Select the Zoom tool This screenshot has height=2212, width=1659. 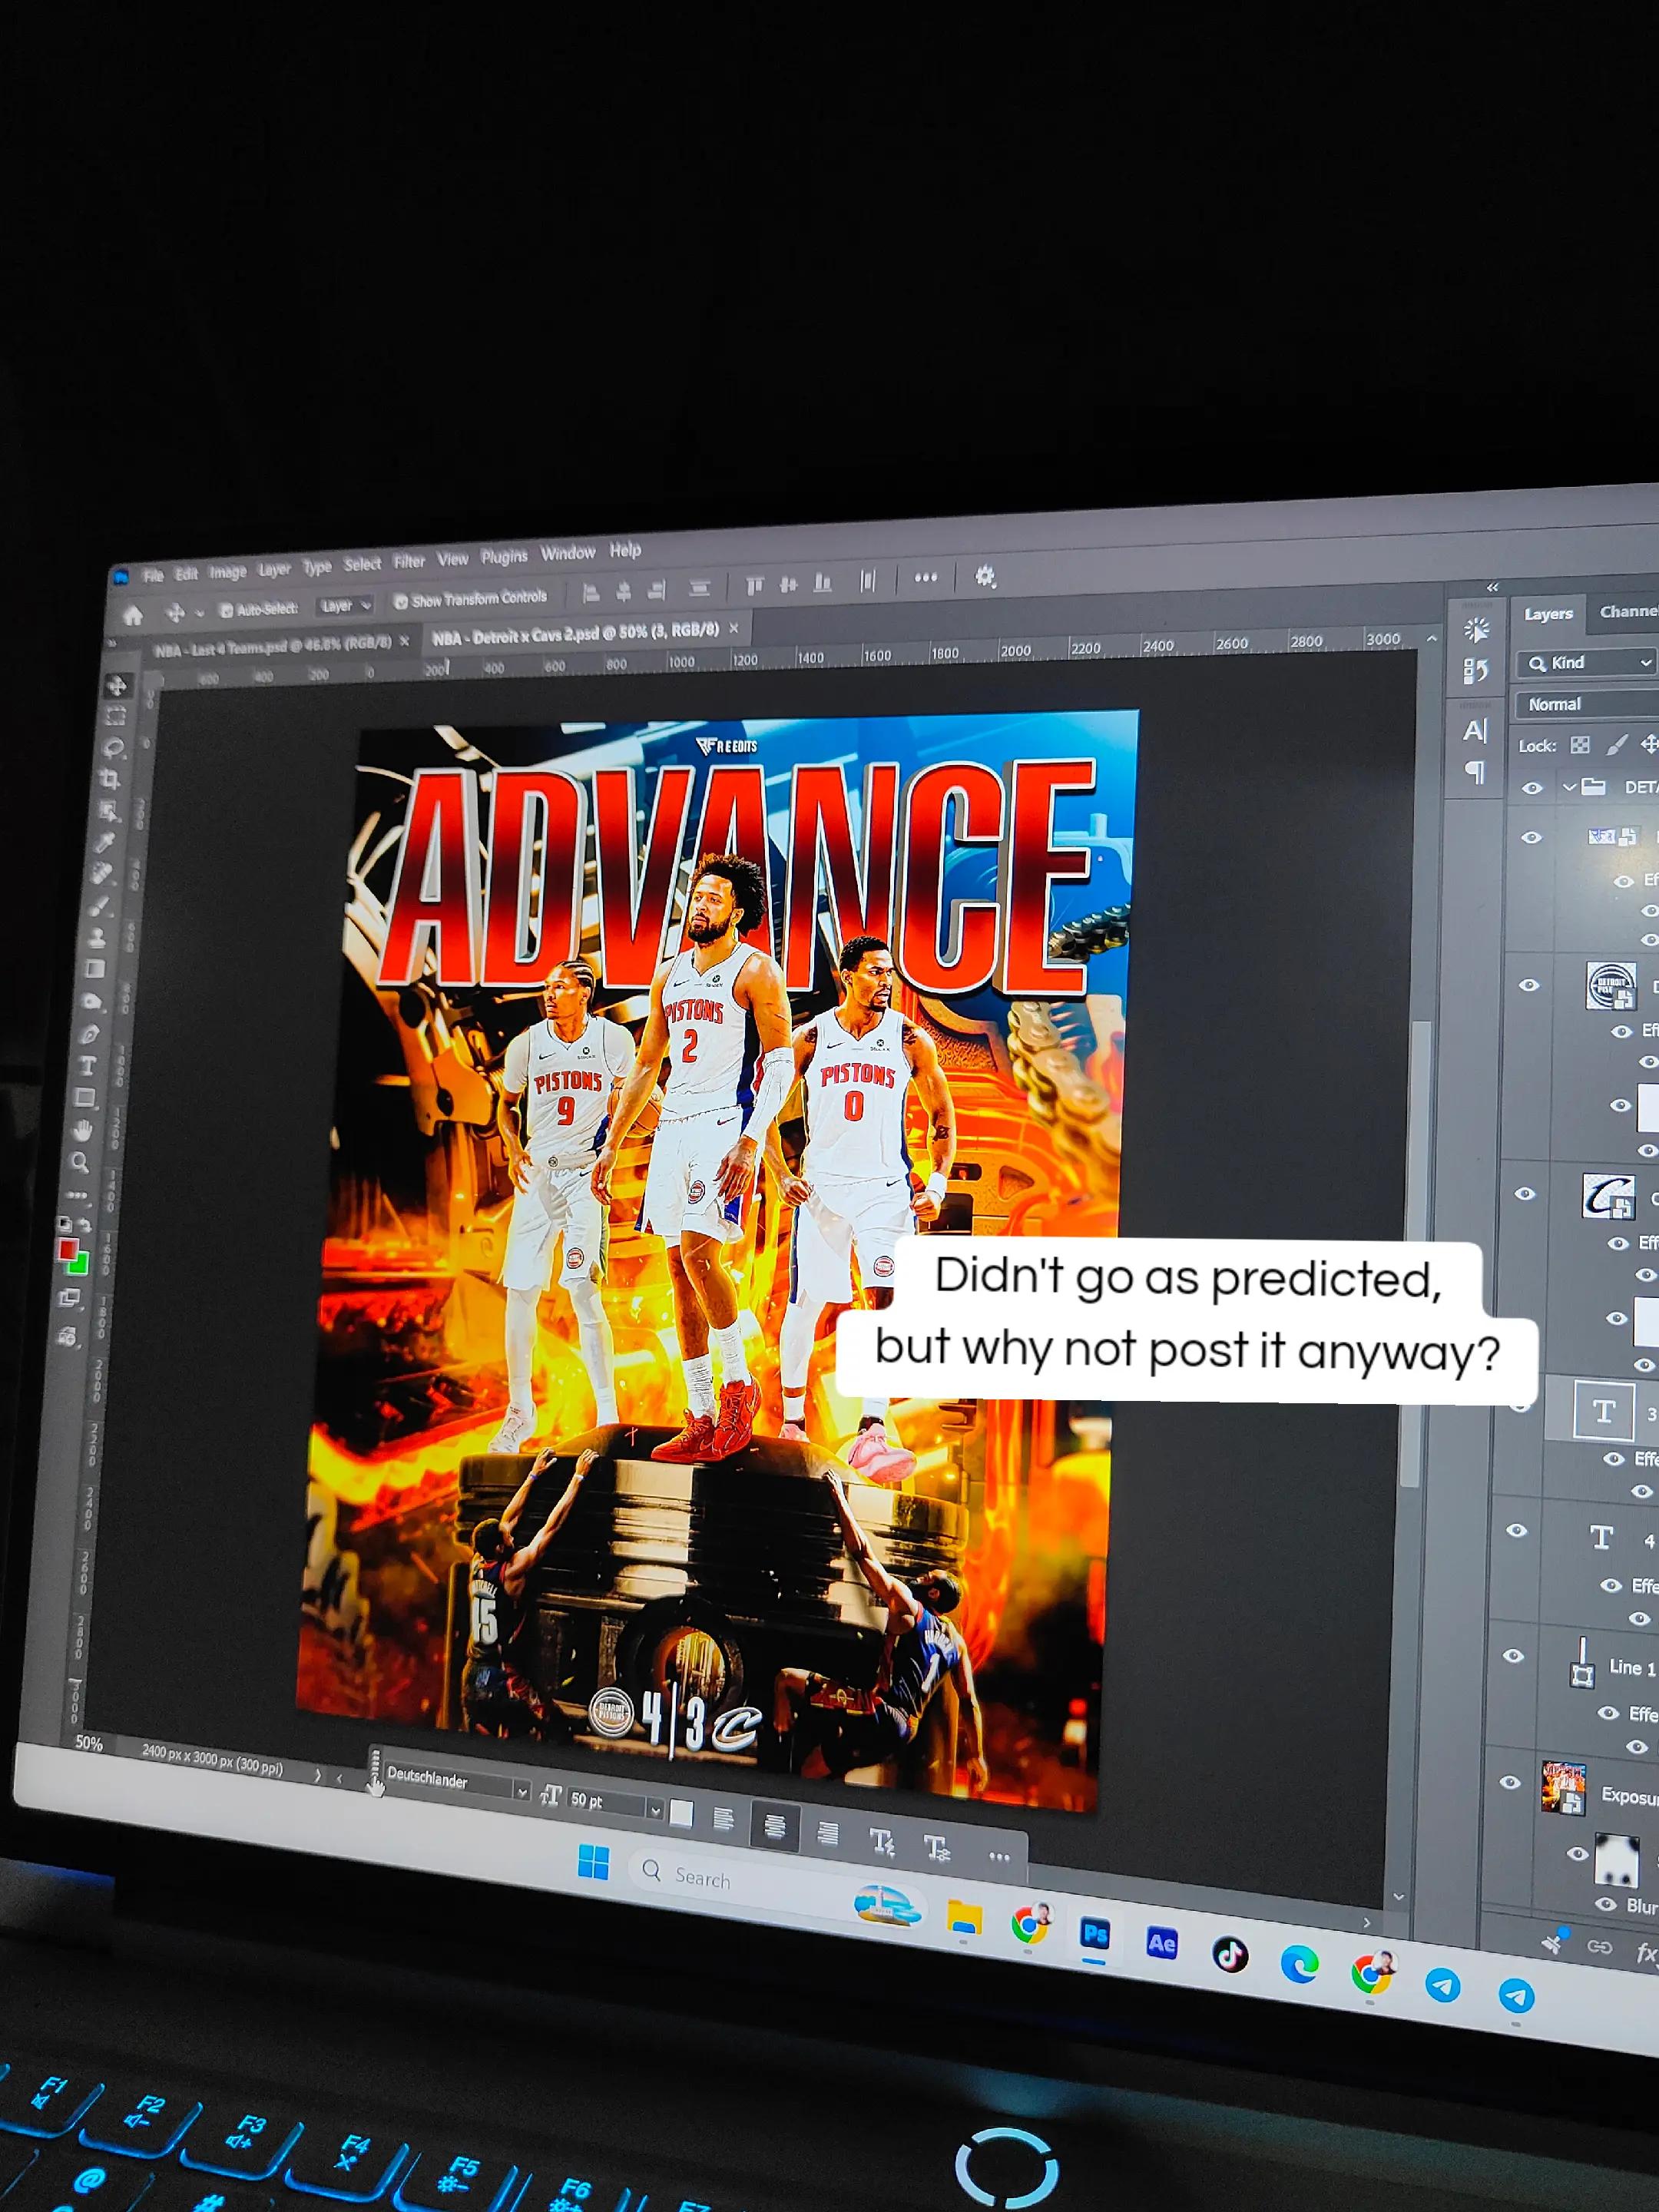(80, 1162)
